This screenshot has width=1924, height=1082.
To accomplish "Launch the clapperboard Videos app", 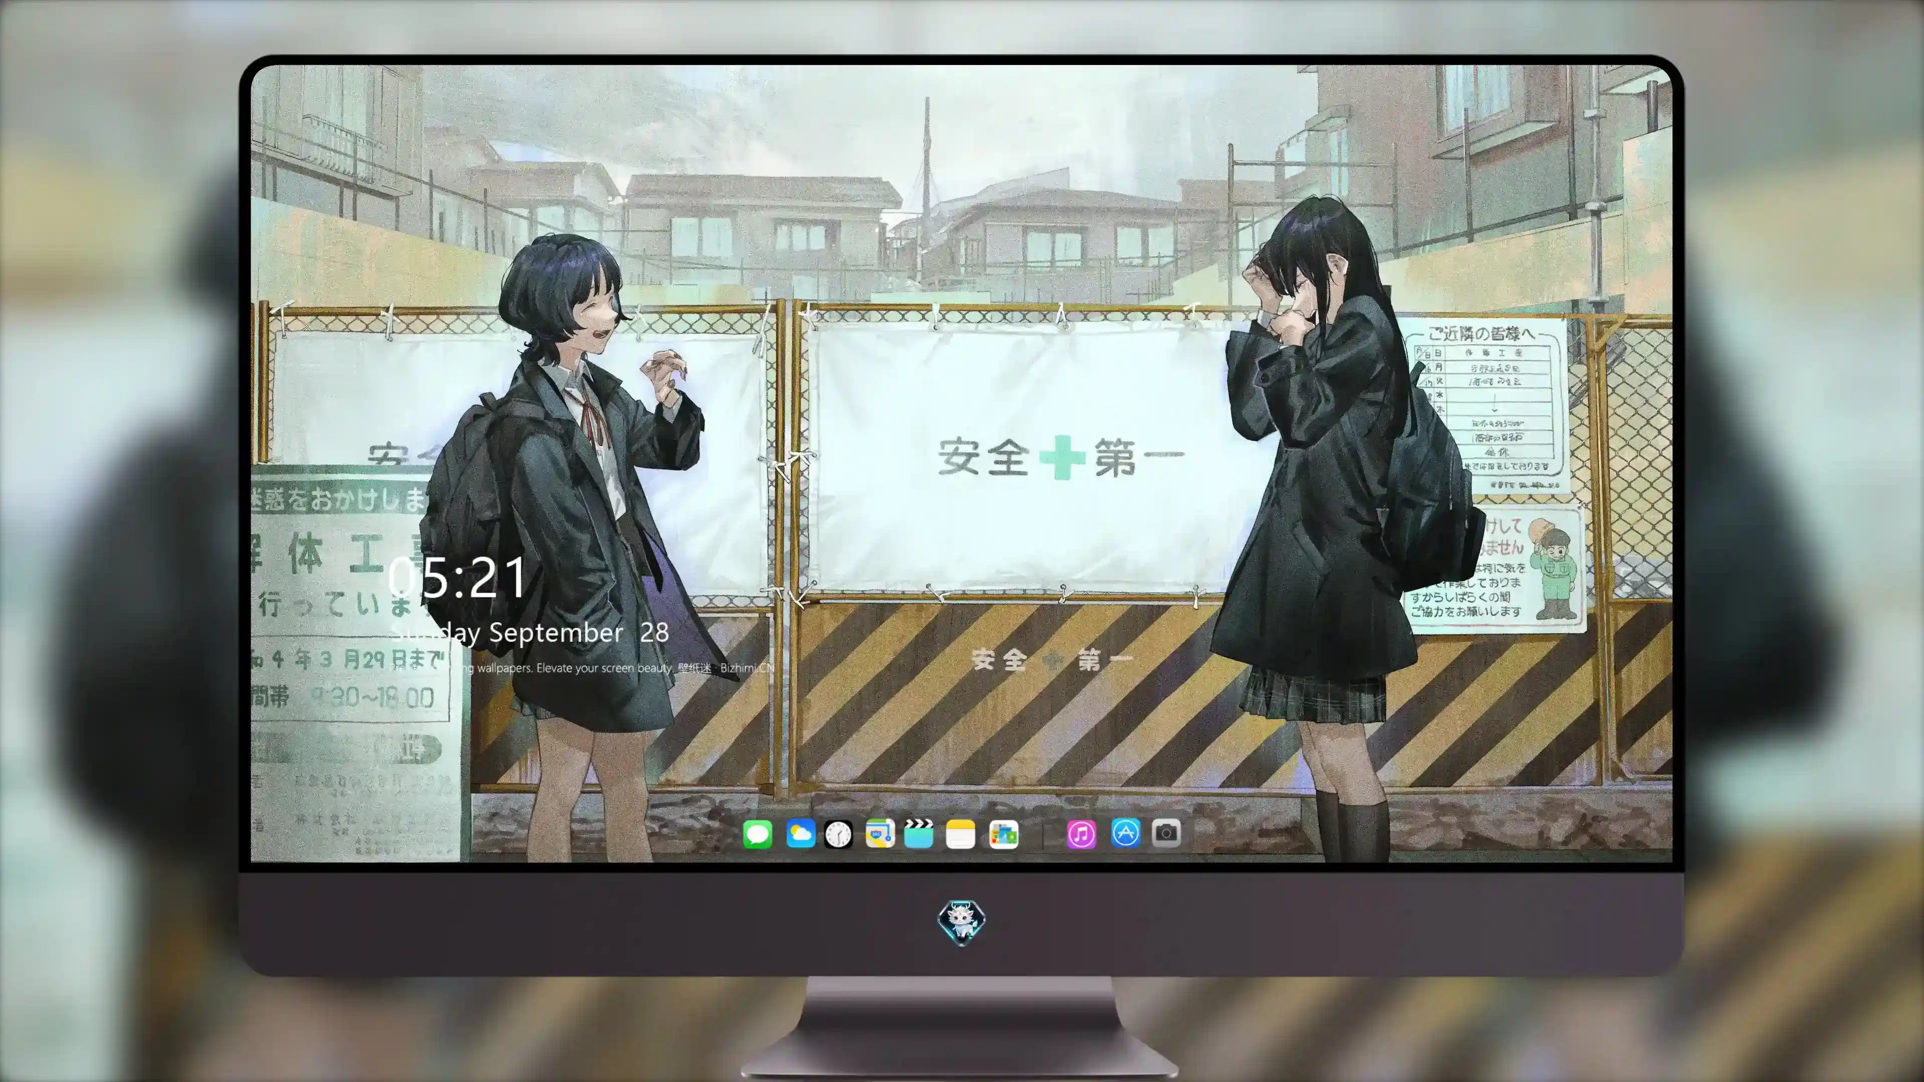I will coord(919,834).
